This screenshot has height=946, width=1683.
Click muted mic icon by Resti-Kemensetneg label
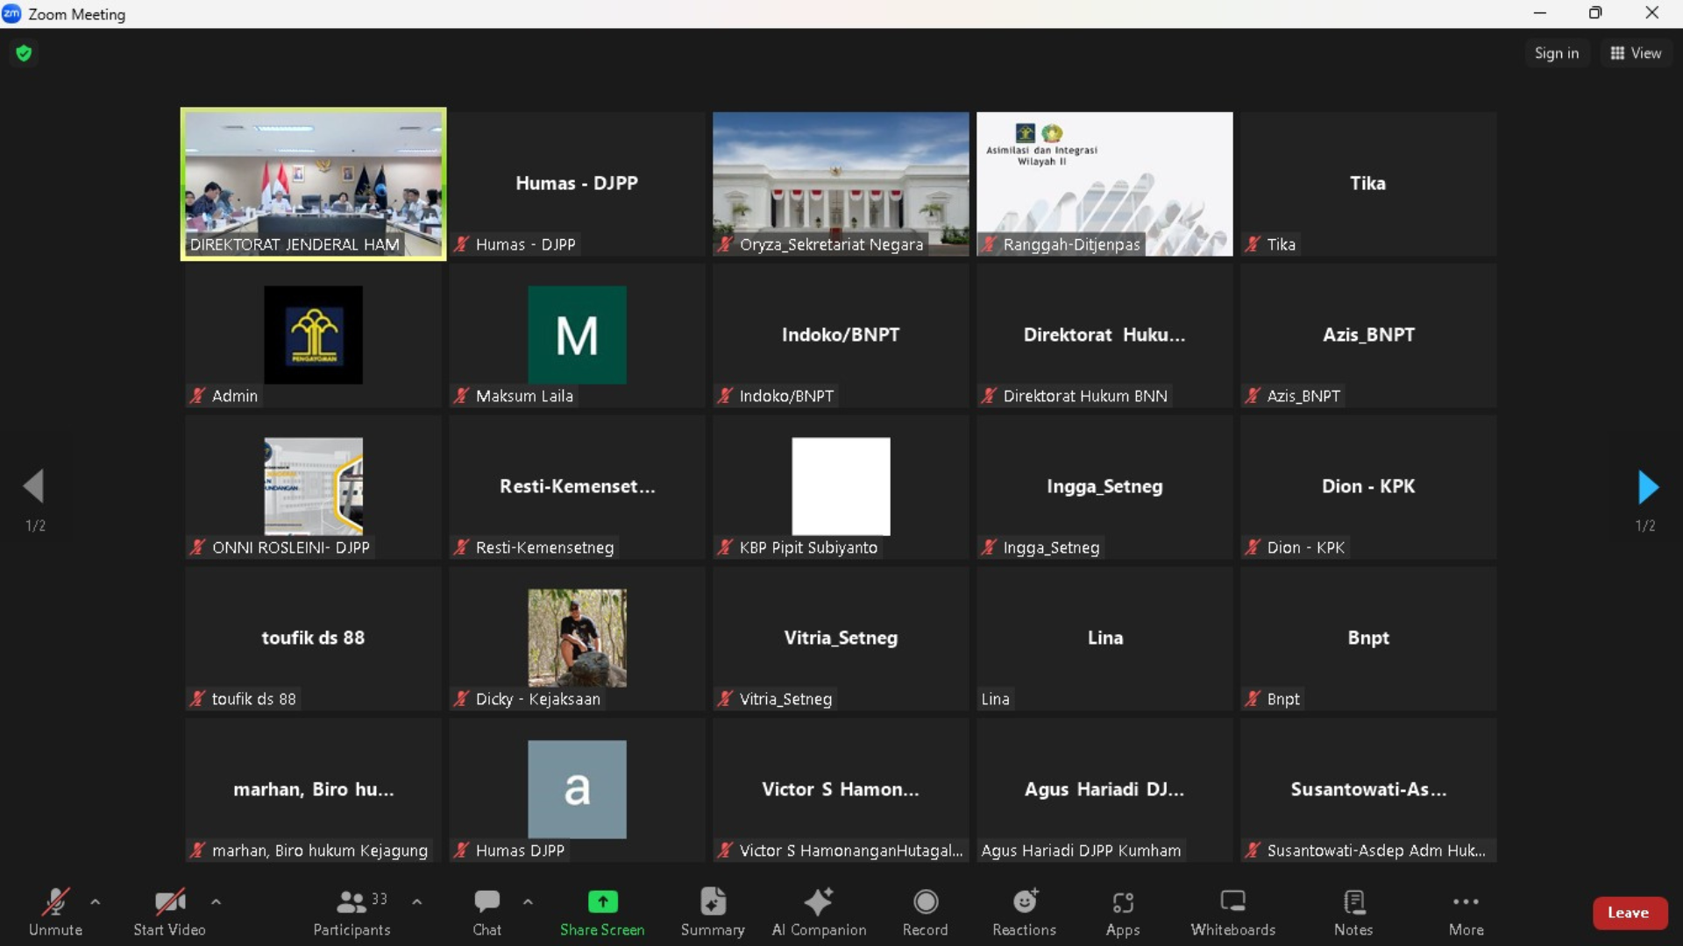[x=462, y=547]
